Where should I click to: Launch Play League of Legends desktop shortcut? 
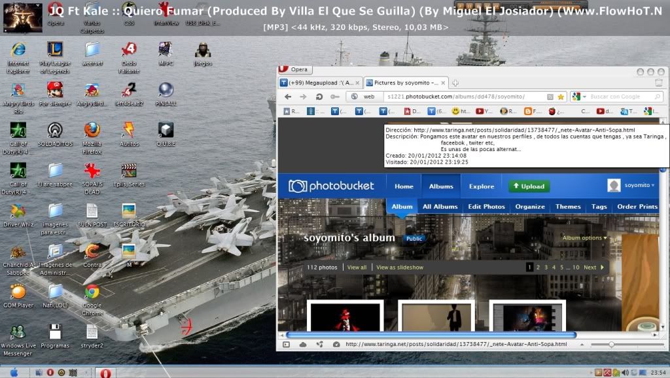click(55, 58)
